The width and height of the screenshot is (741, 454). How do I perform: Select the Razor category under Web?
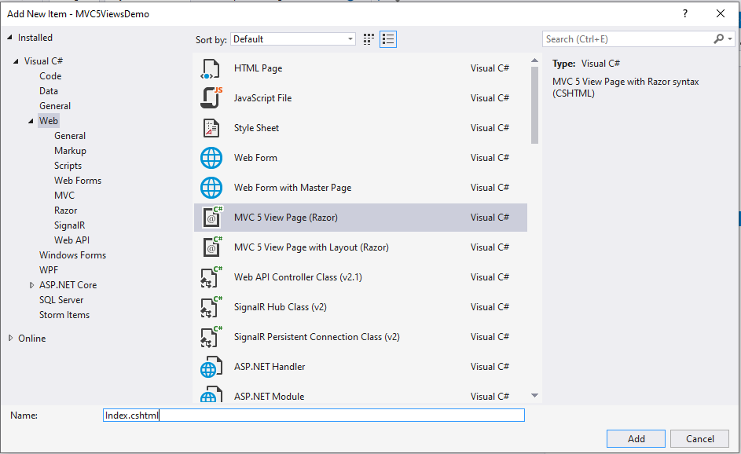(x=66, y=211)
